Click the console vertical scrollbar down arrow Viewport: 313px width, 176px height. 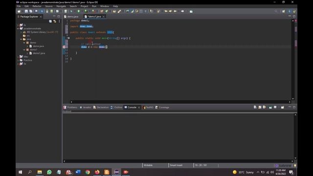[x=295, y=158]
